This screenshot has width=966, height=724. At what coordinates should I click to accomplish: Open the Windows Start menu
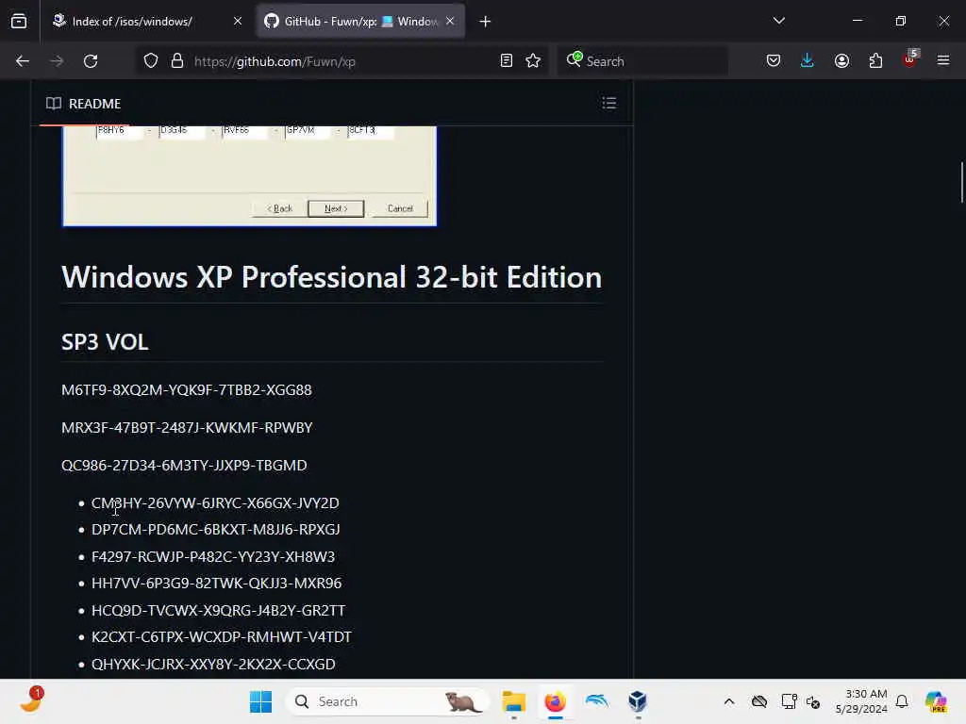[260, 701]
